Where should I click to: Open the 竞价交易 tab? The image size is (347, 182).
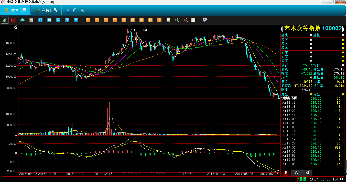pyautogui.click(x=46, y=10)
